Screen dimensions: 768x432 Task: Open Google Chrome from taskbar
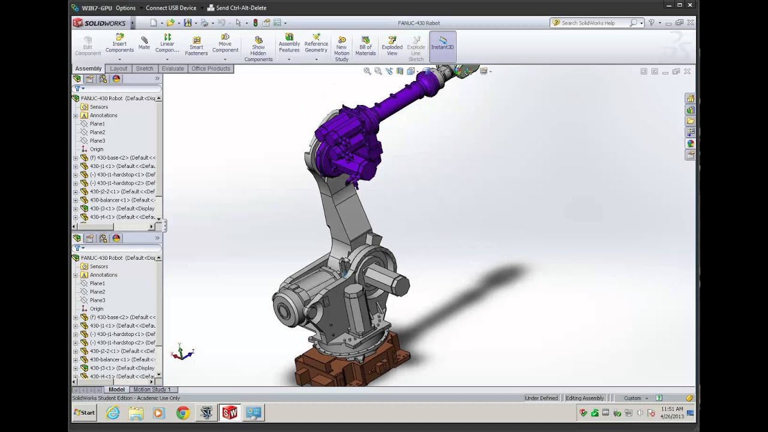click(183, 413)
